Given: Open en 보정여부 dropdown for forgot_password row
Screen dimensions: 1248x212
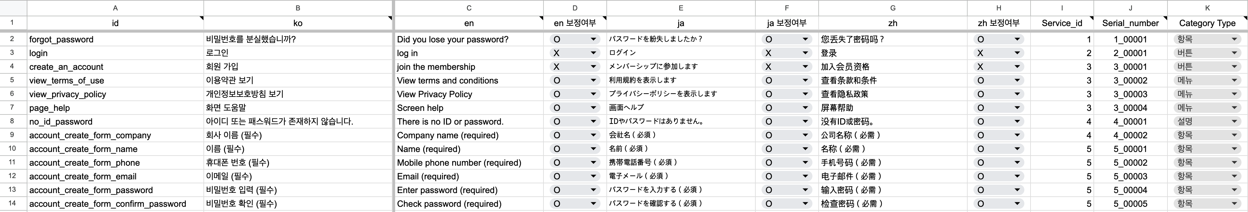Looking at the screenshot, I should [574, 39].
